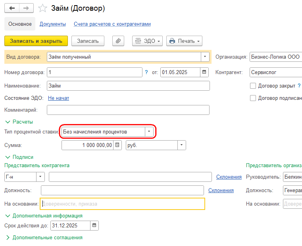Show the help hint next to Договор закрыт
Screen dimensions: 302x246
click(299, 86)
